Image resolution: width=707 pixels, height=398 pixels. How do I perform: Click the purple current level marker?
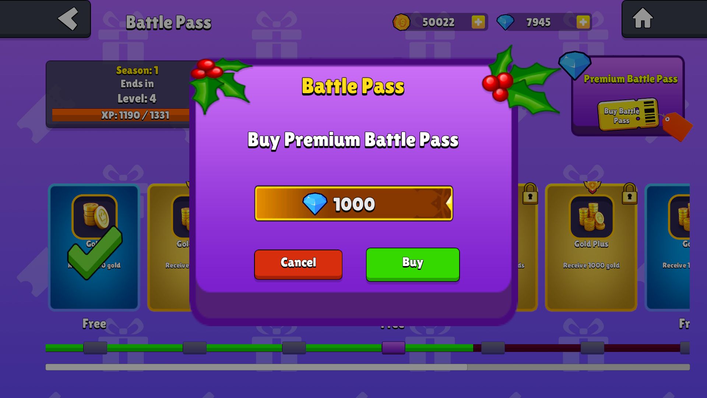(x=393, y=348)
